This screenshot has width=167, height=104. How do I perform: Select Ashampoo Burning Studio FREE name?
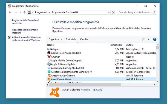tap(68, 68)
